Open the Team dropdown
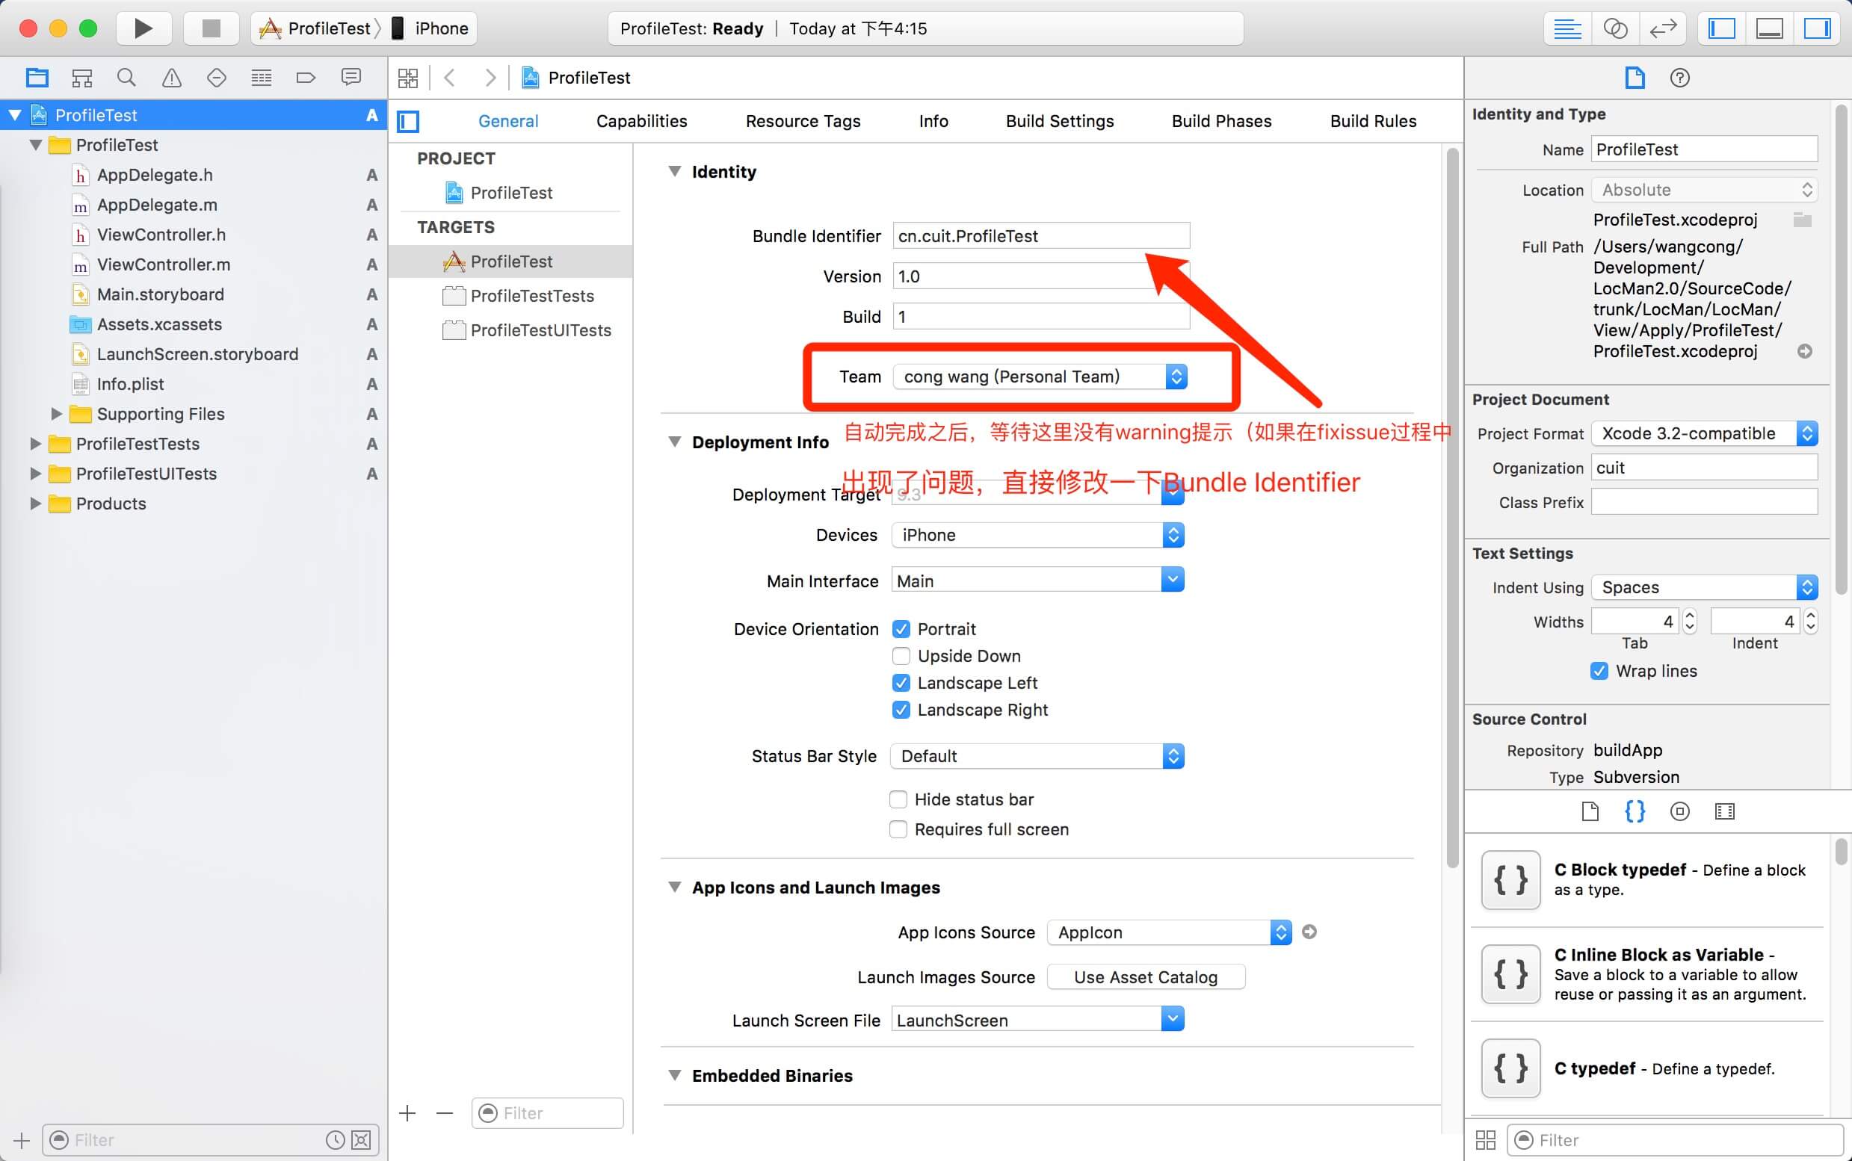Screen dimensions: 1852x1161 click(1040, 377)
